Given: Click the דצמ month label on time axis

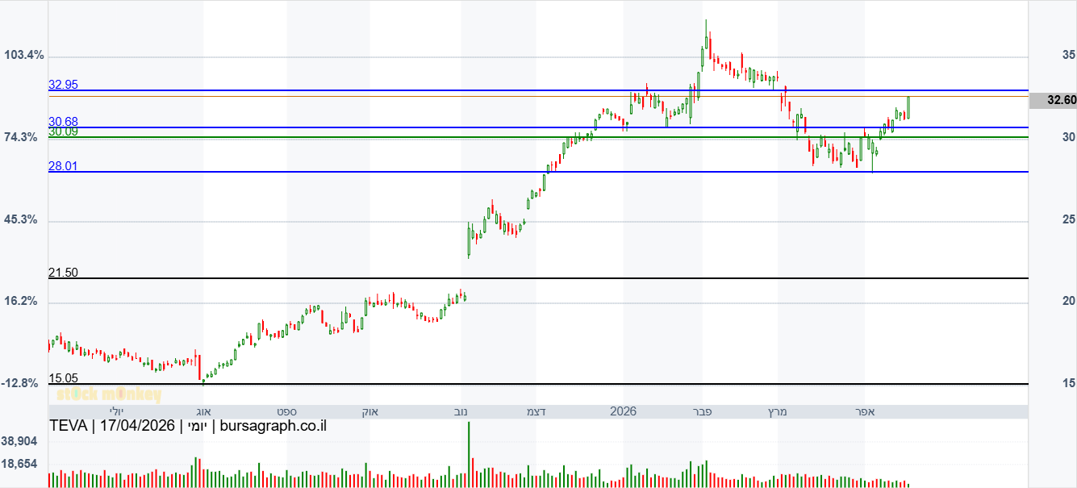Looking at the screenshot, I should [x=536, y=411].
